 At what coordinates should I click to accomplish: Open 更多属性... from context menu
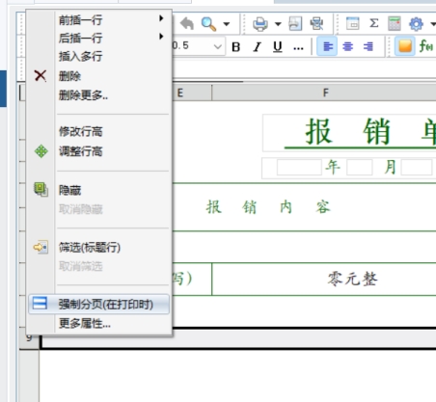pyautogui.click(x=98, y=323)
